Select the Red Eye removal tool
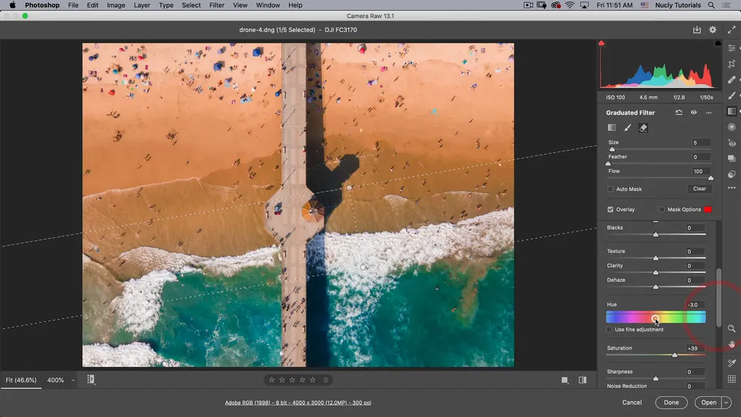This screenshot has height=417, width=741. [731, 143]
